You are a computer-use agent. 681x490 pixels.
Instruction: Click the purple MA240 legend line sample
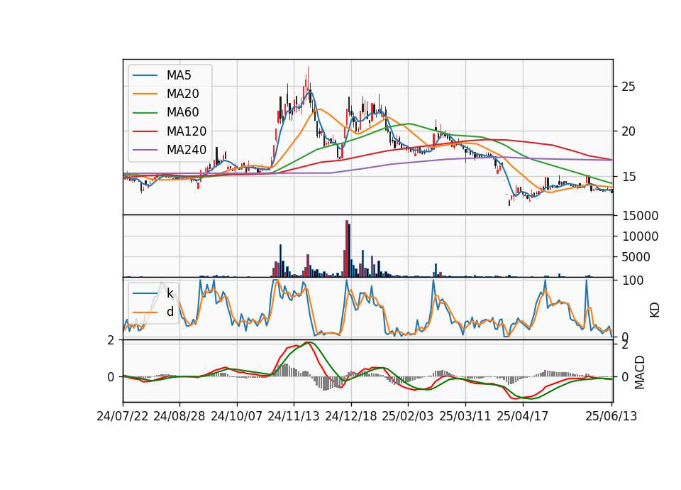tap(145, 150)
